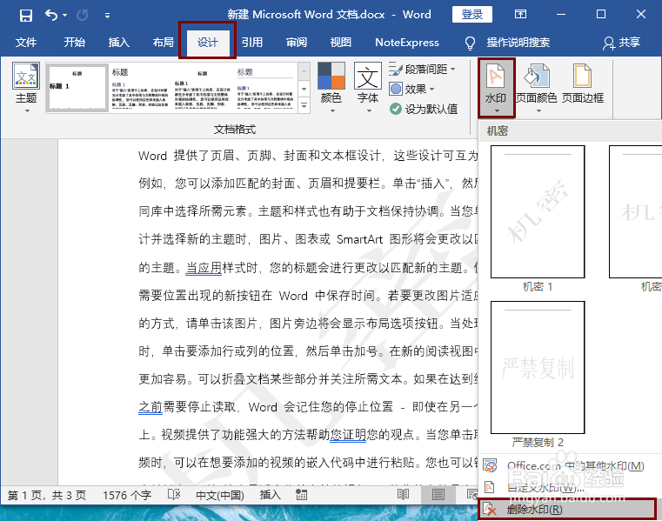Maximize the Word window
The width and height of the screenshot is (662, 521).
tap(601, 15)
